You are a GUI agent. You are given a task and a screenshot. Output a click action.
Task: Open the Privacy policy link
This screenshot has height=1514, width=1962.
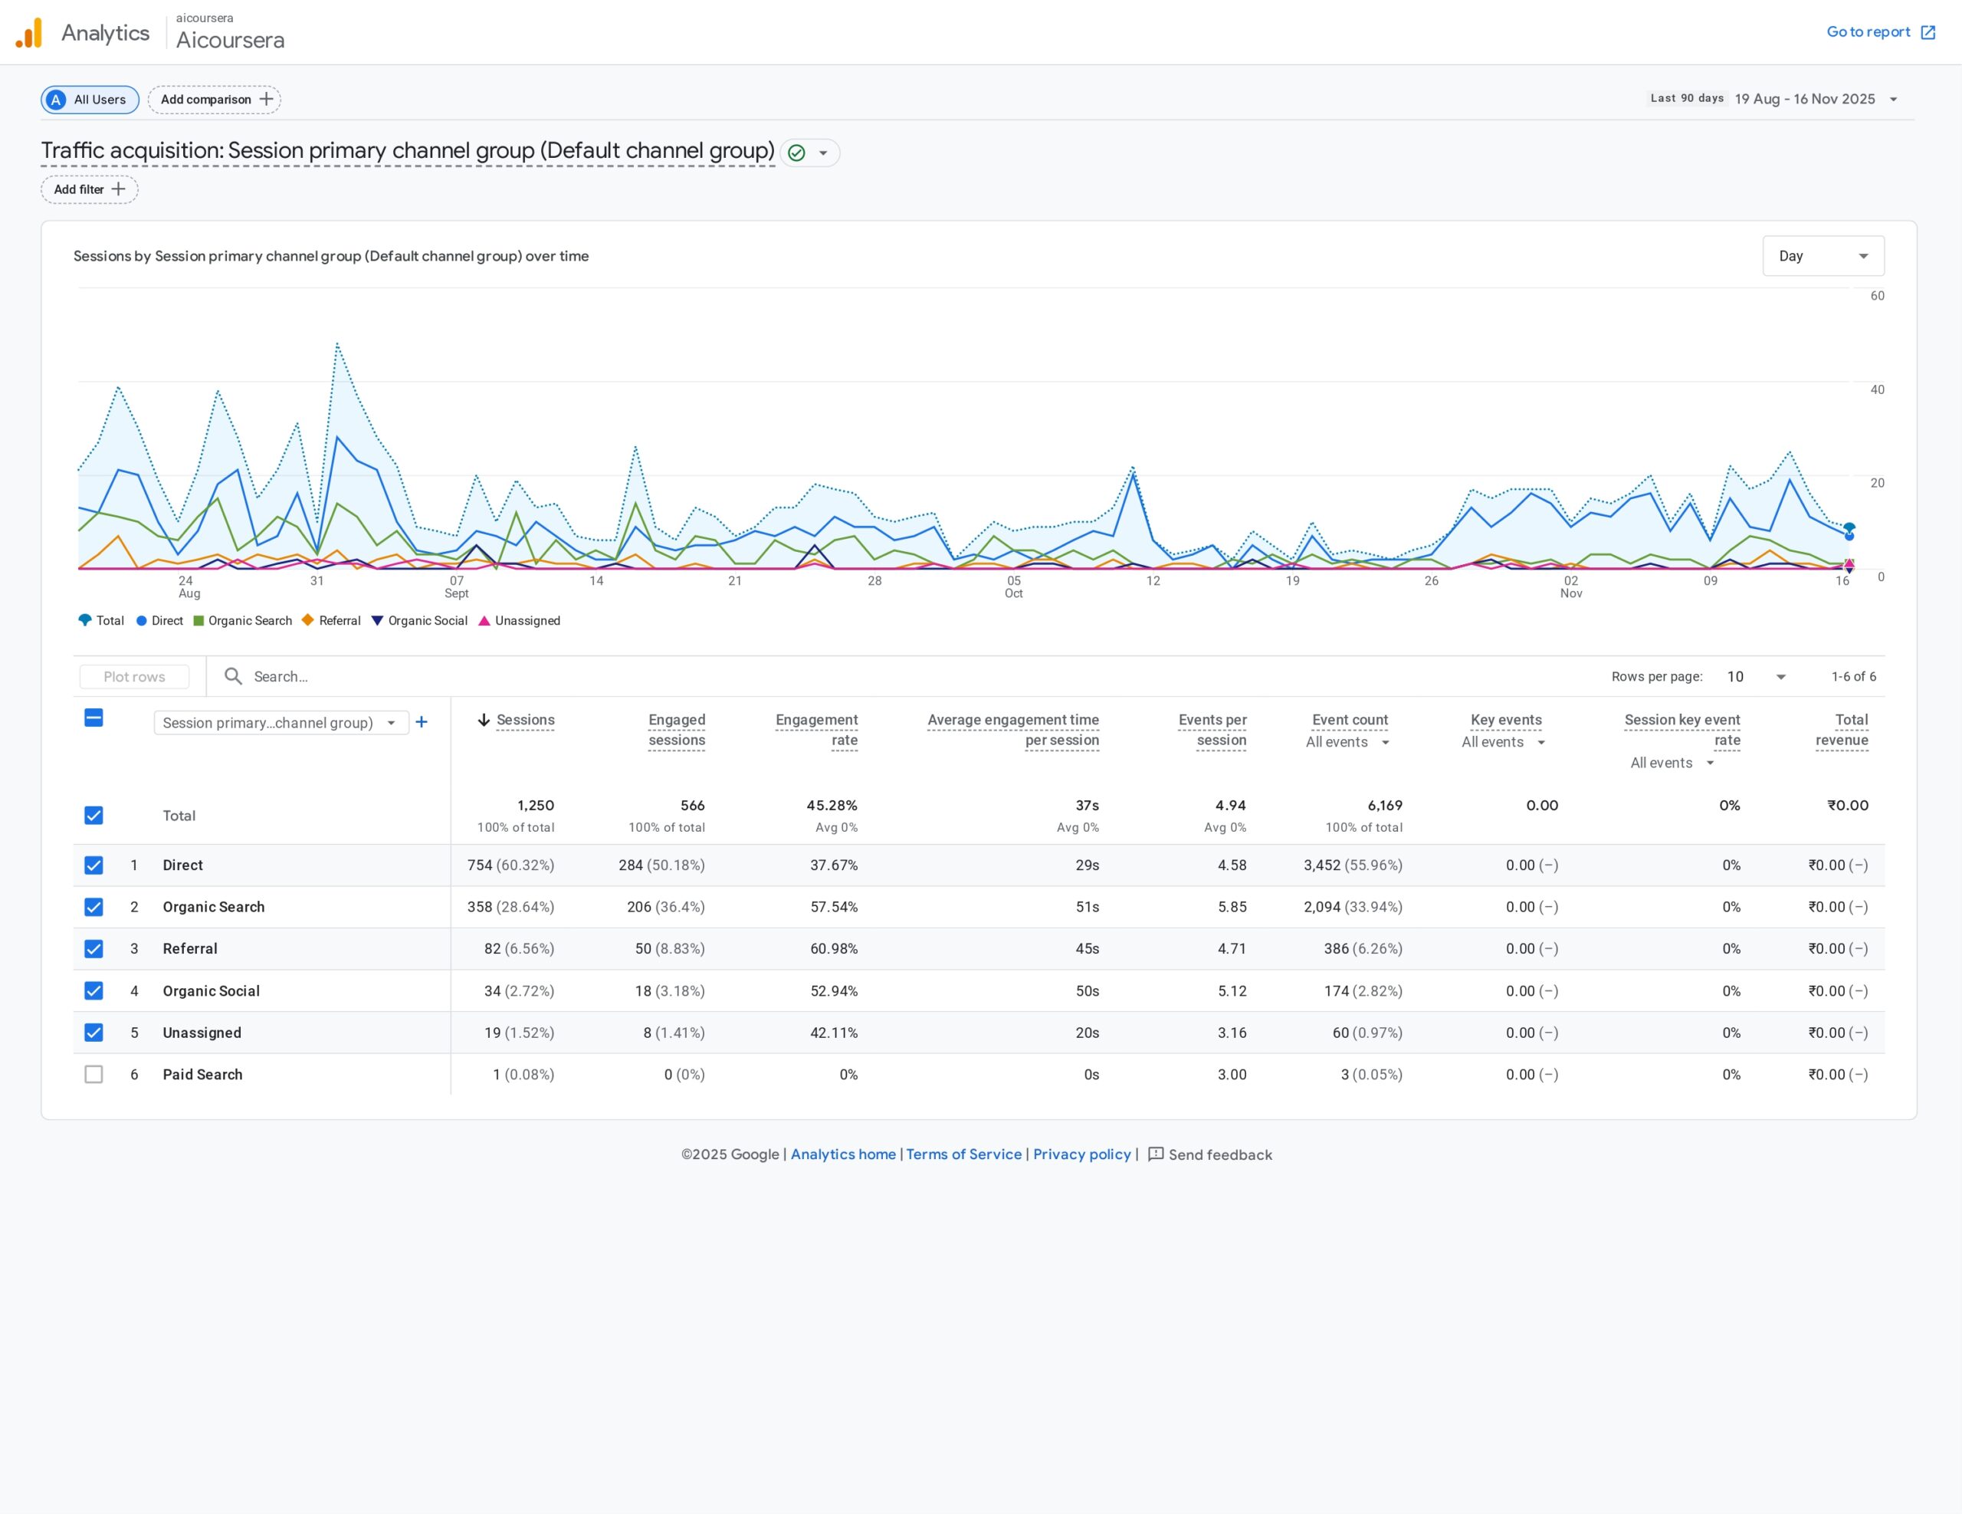click(1081, 1154)
